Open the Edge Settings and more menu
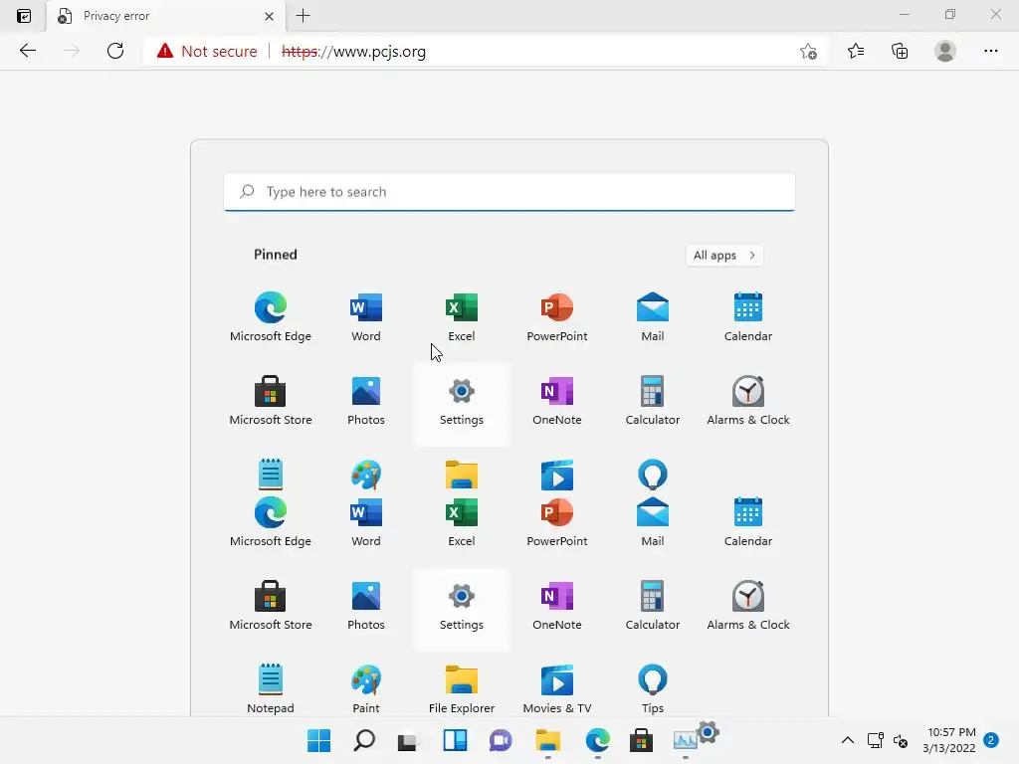This screenshot has height=764, width=1019. click(x=990, y=51)
